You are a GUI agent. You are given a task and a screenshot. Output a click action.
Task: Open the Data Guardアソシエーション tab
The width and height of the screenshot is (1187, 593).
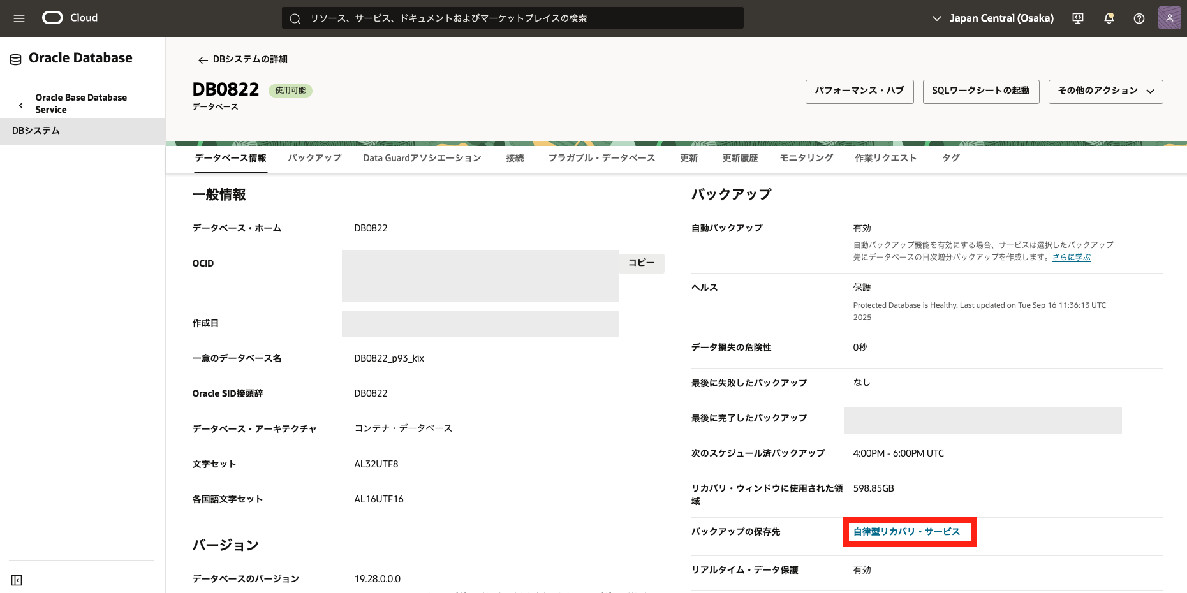pyautogui.click(x=422, y=158)
